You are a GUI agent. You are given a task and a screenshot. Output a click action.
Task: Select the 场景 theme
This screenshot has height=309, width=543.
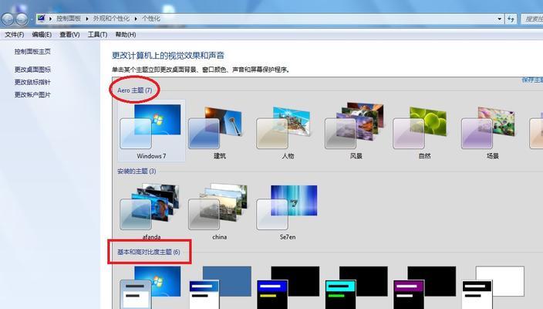point(492,131)
